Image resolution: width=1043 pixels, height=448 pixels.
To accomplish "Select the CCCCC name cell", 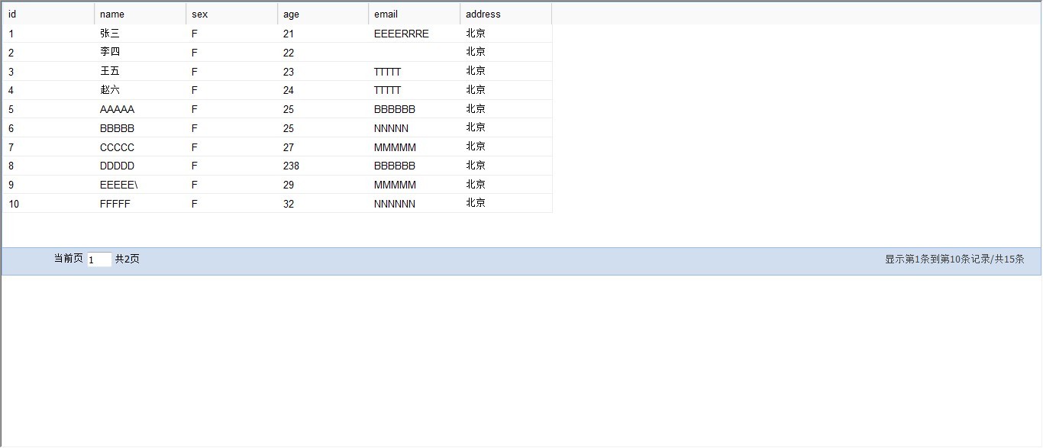I will (x=117, y=147).
